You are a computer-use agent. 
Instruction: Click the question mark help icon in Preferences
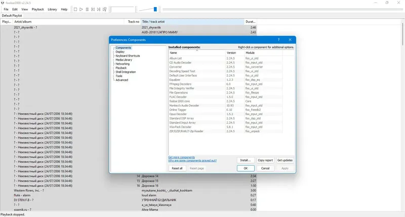click(278, 40)
